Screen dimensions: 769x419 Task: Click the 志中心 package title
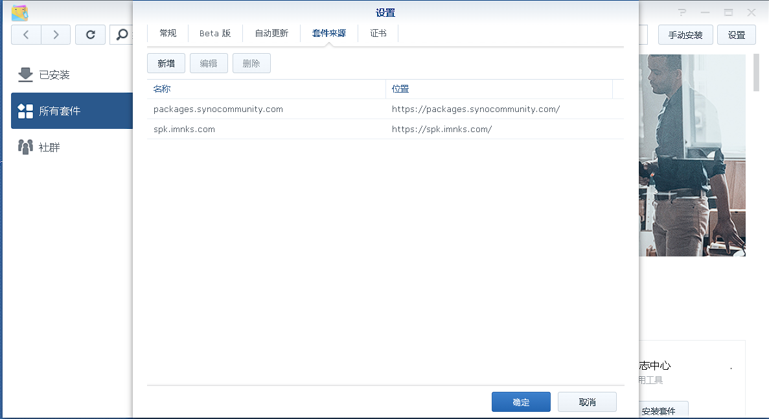coord(654,366)
